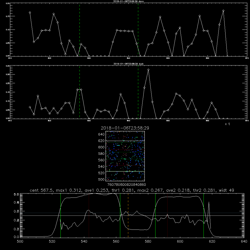The height and width of the screenshot is (250, 250).
Task: Click the green vertical line near 615
Action: point(203,215)
